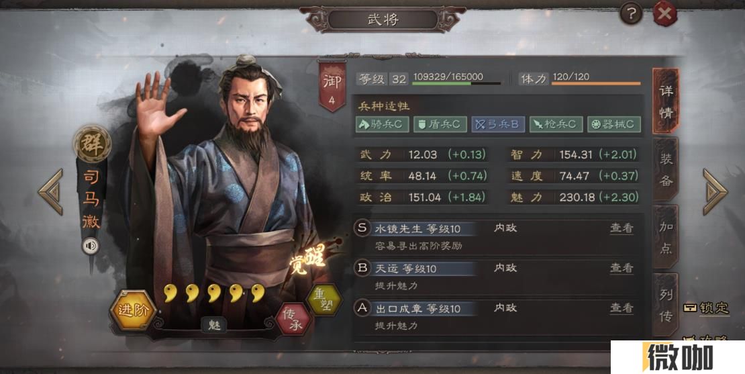Click 查看 for 水镜先生 skill
This screenshot has height=374, width=745.
(x=622, y=228)
